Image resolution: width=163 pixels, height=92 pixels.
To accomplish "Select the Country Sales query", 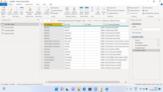I will point(20,27).
